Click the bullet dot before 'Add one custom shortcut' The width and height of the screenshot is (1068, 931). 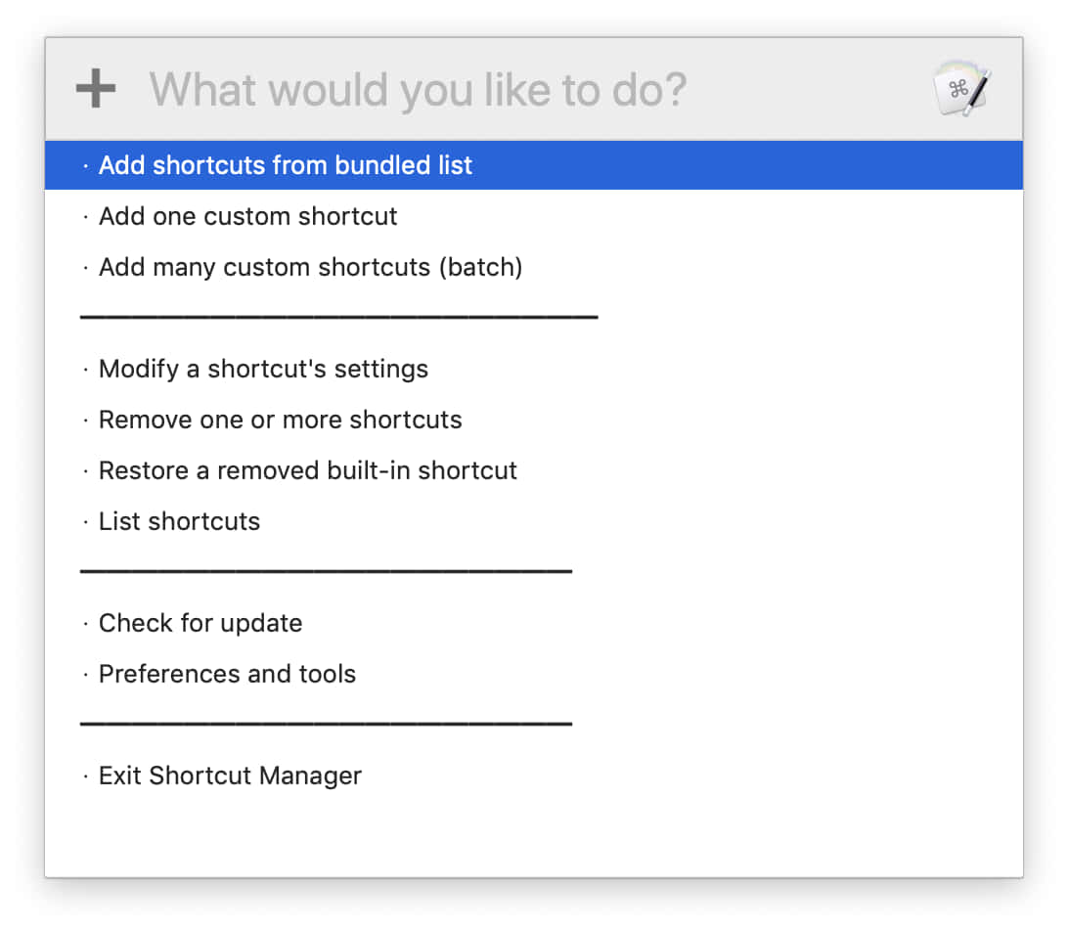pyautogui.click(x=85, y=217)
